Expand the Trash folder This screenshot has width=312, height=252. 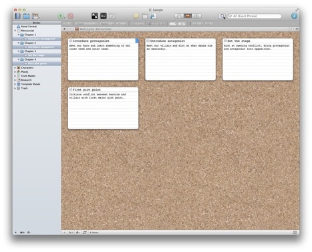15,88
